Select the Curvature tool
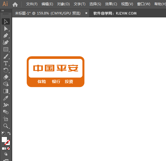Screen dimensions: 166x161 (x=6, y=42)
